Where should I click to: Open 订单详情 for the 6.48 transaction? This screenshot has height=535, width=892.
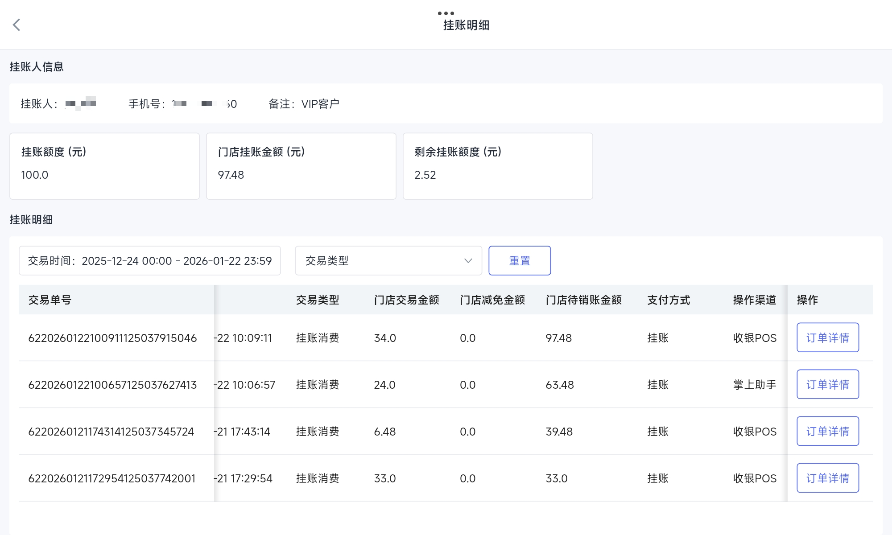tap(827, 432)
